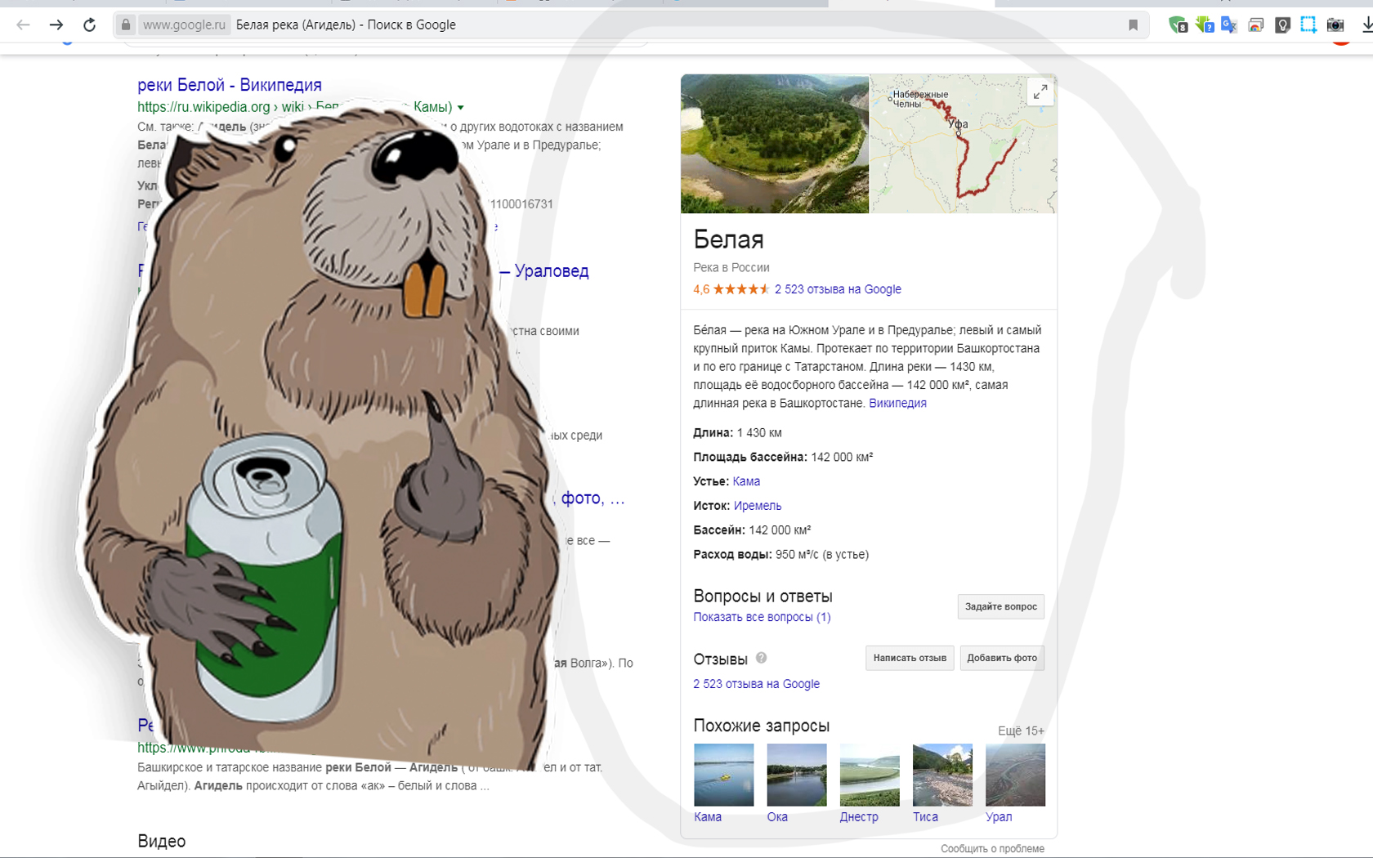This screenshot has height=858, width=1373.
Task: Go back with the browser back arrow
Action: pos(23,25)
